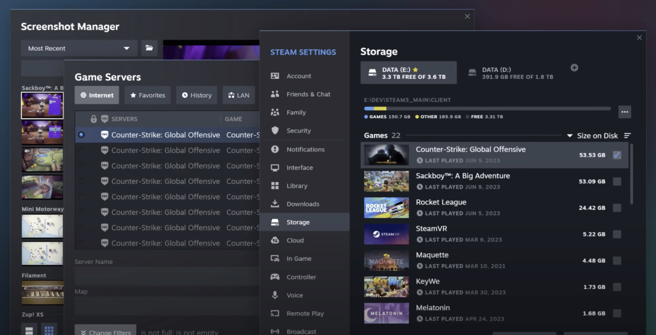Open the Most Recent sort dropdown
656x335 pixels.
click(79, 48)
